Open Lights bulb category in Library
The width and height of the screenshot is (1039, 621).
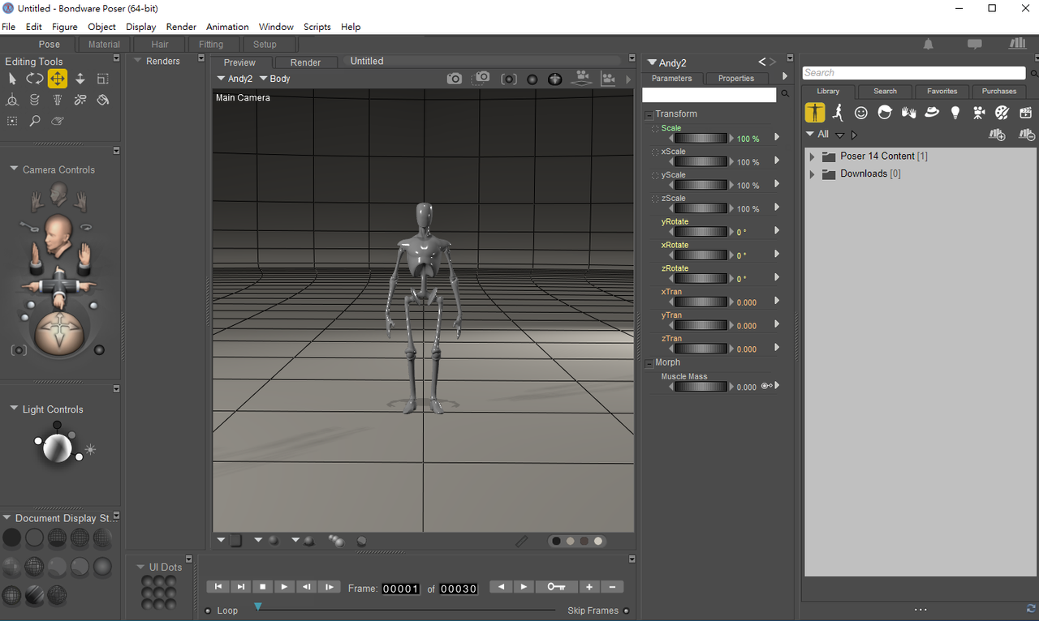[955, 113]
